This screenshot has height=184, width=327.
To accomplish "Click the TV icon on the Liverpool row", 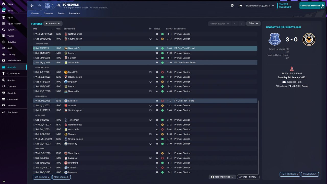I will (x=150, y=158).
